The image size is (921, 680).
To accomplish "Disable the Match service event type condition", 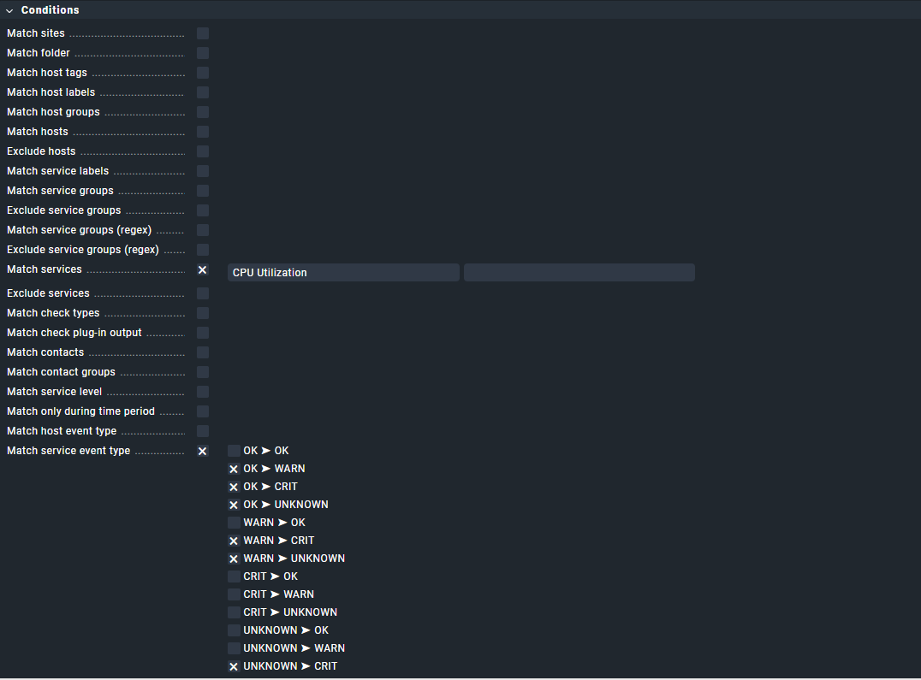I will (x=203, y=451).
